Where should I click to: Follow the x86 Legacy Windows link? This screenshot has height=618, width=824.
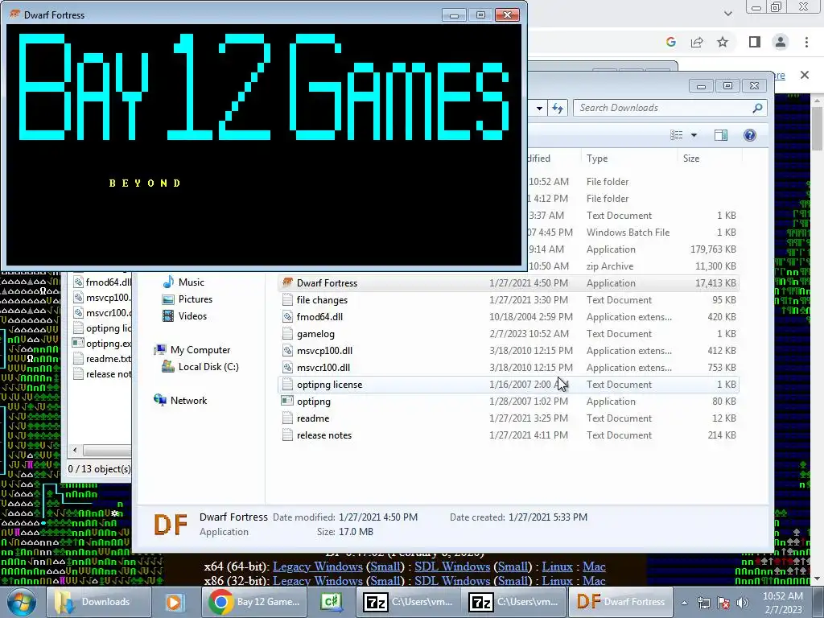317,581
